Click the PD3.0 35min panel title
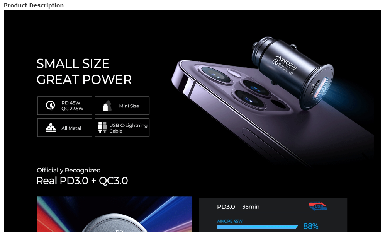 pos(238,207)
